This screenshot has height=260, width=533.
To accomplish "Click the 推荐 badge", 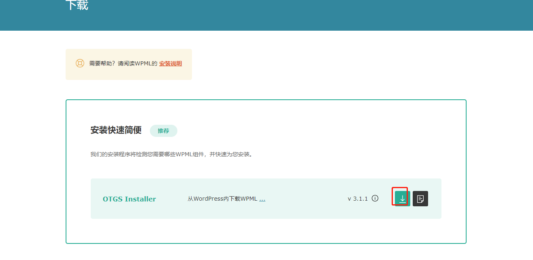I will point(164,131).
